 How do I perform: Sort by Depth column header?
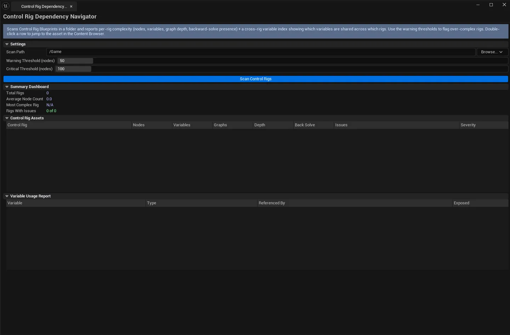pos(273,125)
